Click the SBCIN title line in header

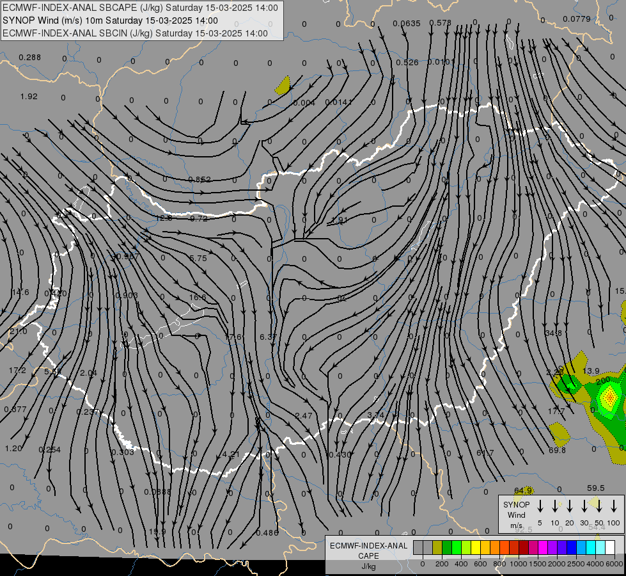[x=135, y=33]
